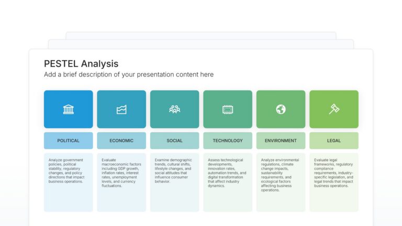Select the POLITICAL label box
Viewport: 402px width, 226px height.
click(69, 141)
